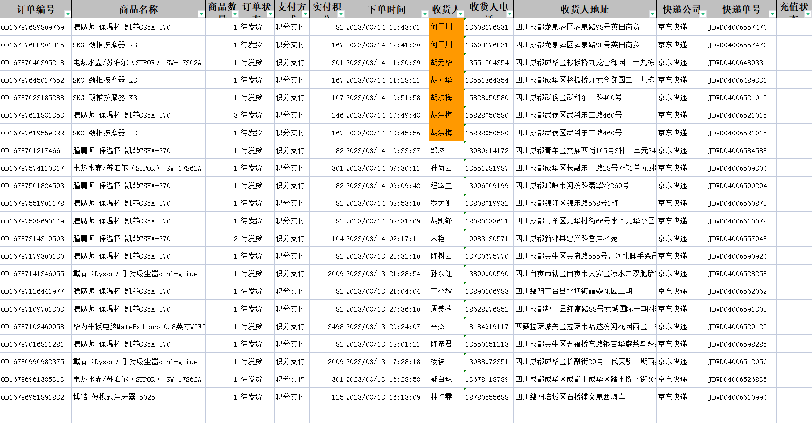
Task: Select order cell OD16787621831353
Action: [x=36, y=115]
